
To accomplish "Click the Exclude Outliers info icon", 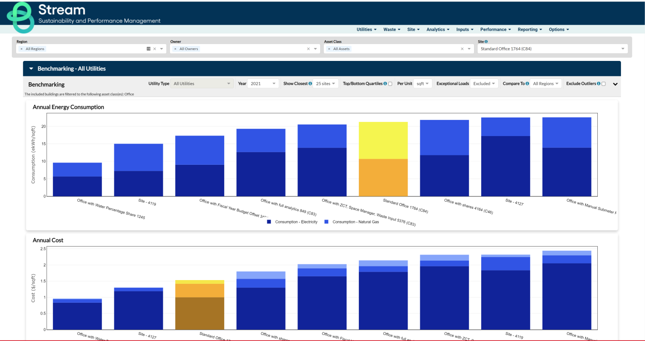I will tap(599, 84).
